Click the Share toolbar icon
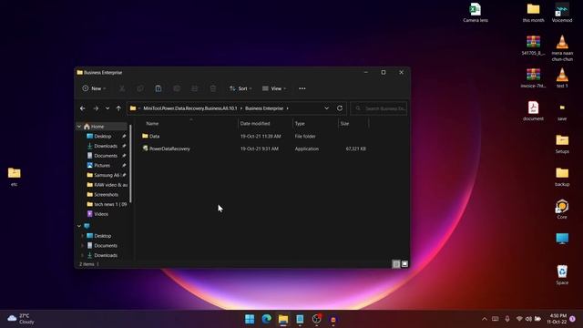Image resolution: width=583 pixels, height=328 pixels. (x=194, y=88)
